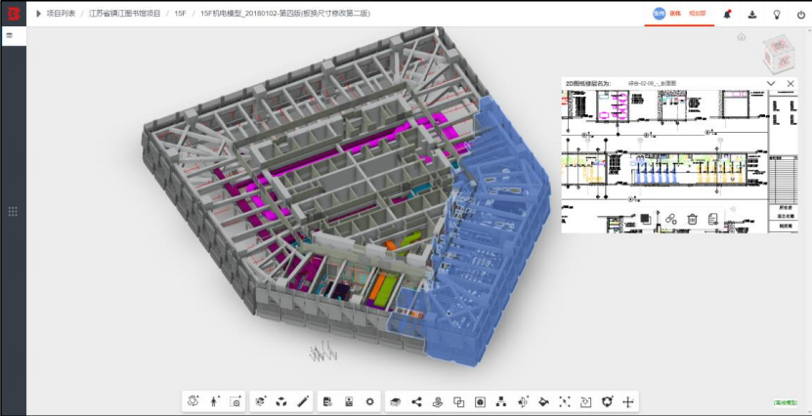Screen dimensions: 812x416
Task: Reset view with the home icon
Action: pos(742,37)
